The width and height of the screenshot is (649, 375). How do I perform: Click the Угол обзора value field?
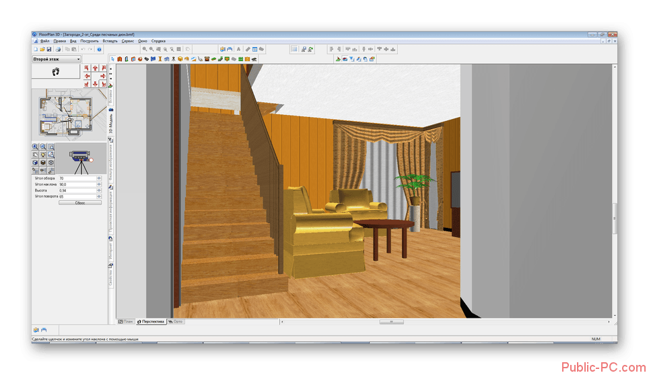77,178
